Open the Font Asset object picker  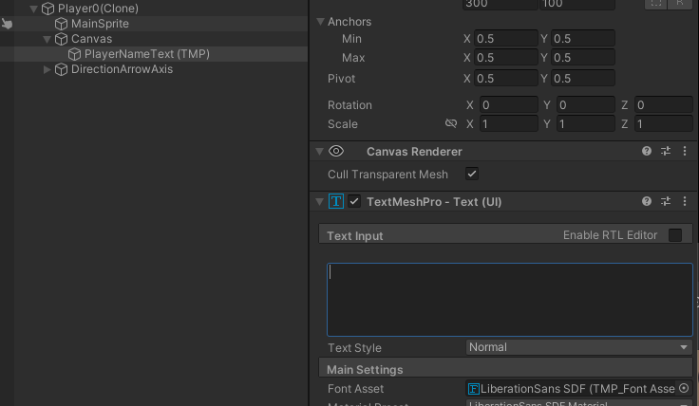tap(684, 389)
